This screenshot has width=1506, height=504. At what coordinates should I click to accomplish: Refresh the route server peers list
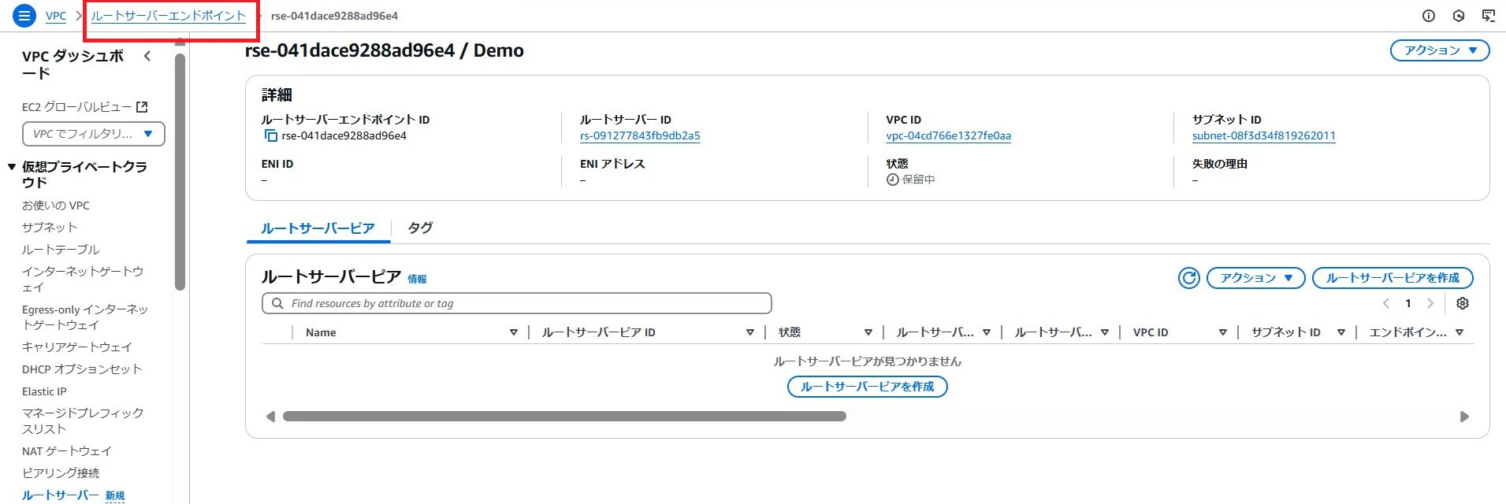pos(1189,278)
